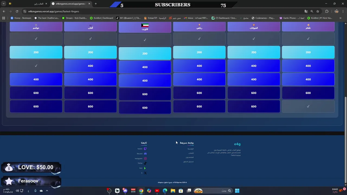Open the Chrome three-dot menu
This screenshot has width=347, height=195.
coord(343,11)
